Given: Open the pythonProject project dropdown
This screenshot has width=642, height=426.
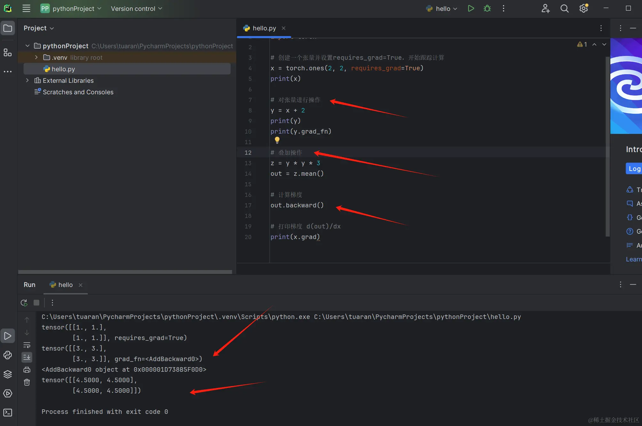Looking at the screenshot, I should (x=71, y=9).
